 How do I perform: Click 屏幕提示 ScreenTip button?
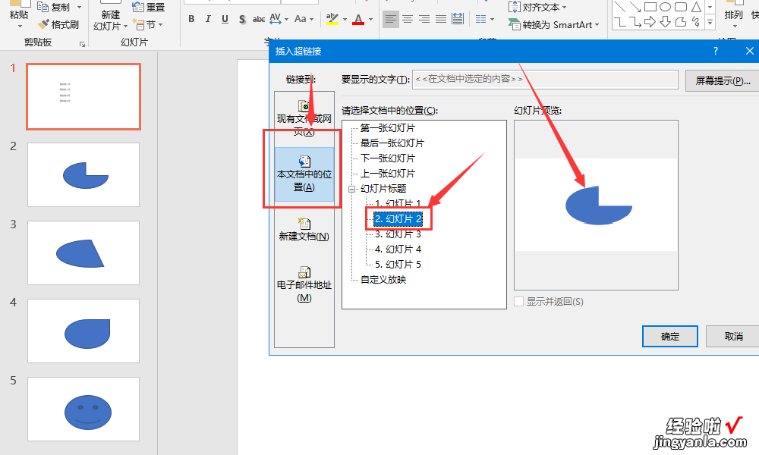tap(723, 80)
